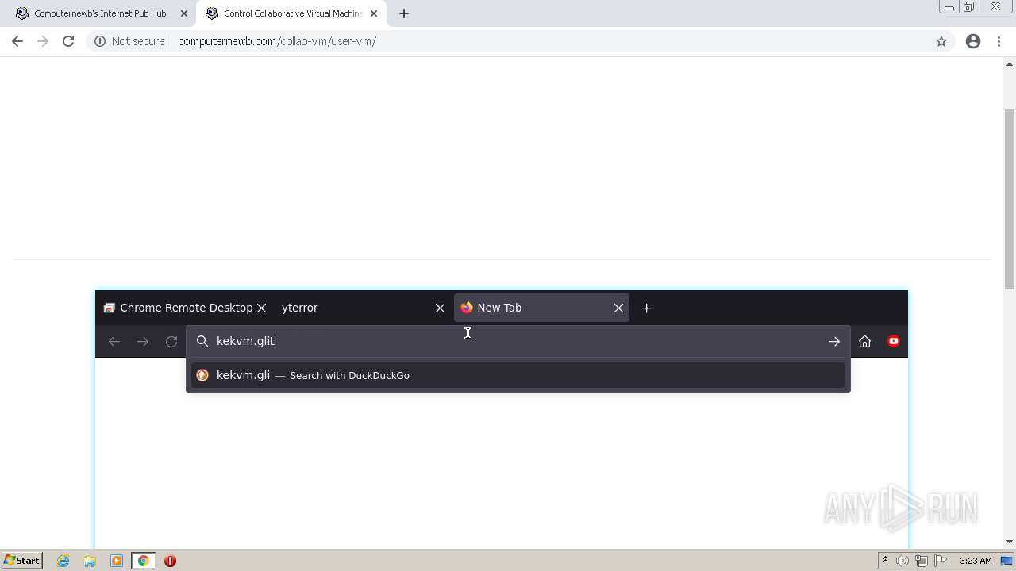The image size is (1016, 571).
Task: Close Chrome Remote Desktop tab in VM
Action: (x=261, y=308)
